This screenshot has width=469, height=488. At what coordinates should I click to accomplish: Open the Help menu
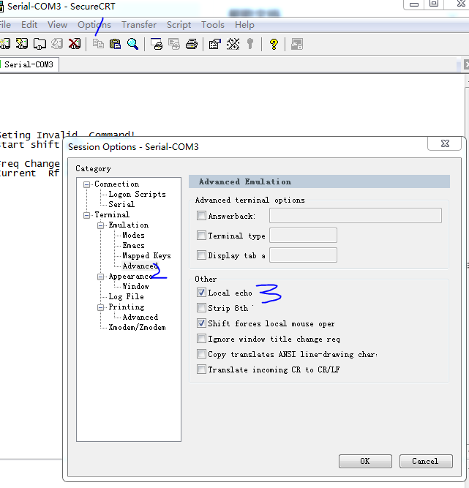(x=244, y=25)
